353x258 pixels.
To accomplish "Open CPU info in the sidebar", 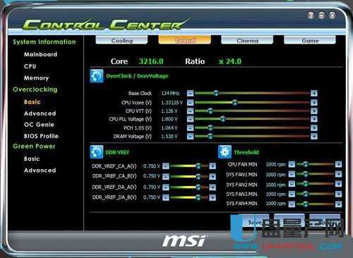I will tap(30, 66).
